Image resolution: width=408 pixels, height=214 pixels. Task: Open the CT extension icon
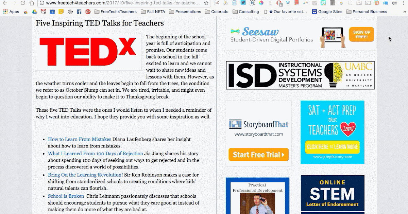(x=394, y=3)
